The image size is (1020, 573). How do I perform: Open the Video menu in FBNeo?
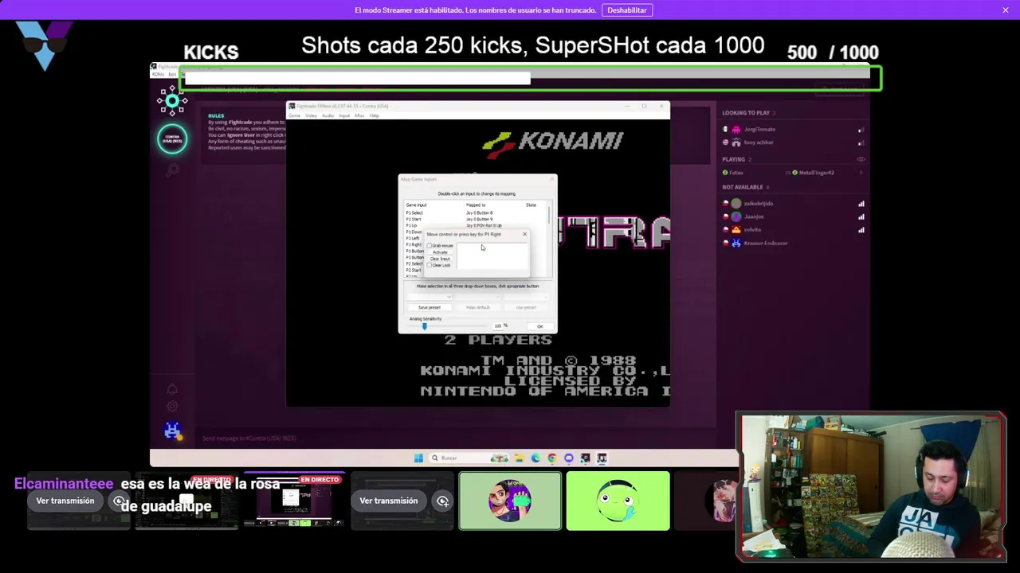(311, 115)
